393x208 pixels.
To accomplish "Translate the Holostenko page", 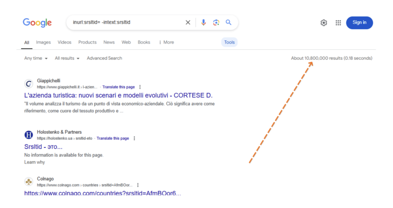I will click(113, 138).
